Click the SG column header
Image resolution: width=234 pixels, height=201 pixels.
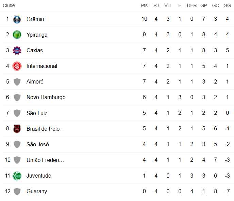click(227, 5)
